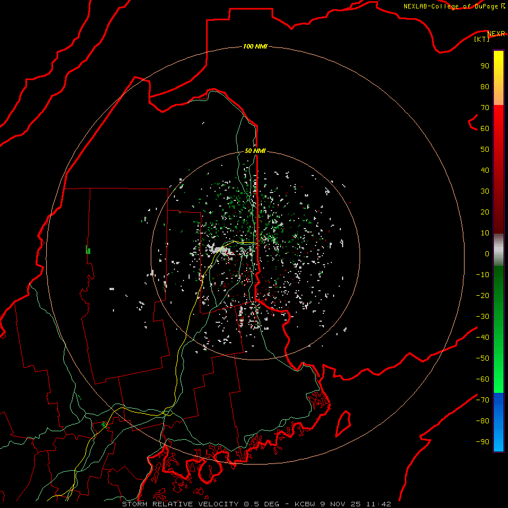Click the -20 knot value on the scale
Viewport: 508px width, 508px height.
click(x=483, y=296)
